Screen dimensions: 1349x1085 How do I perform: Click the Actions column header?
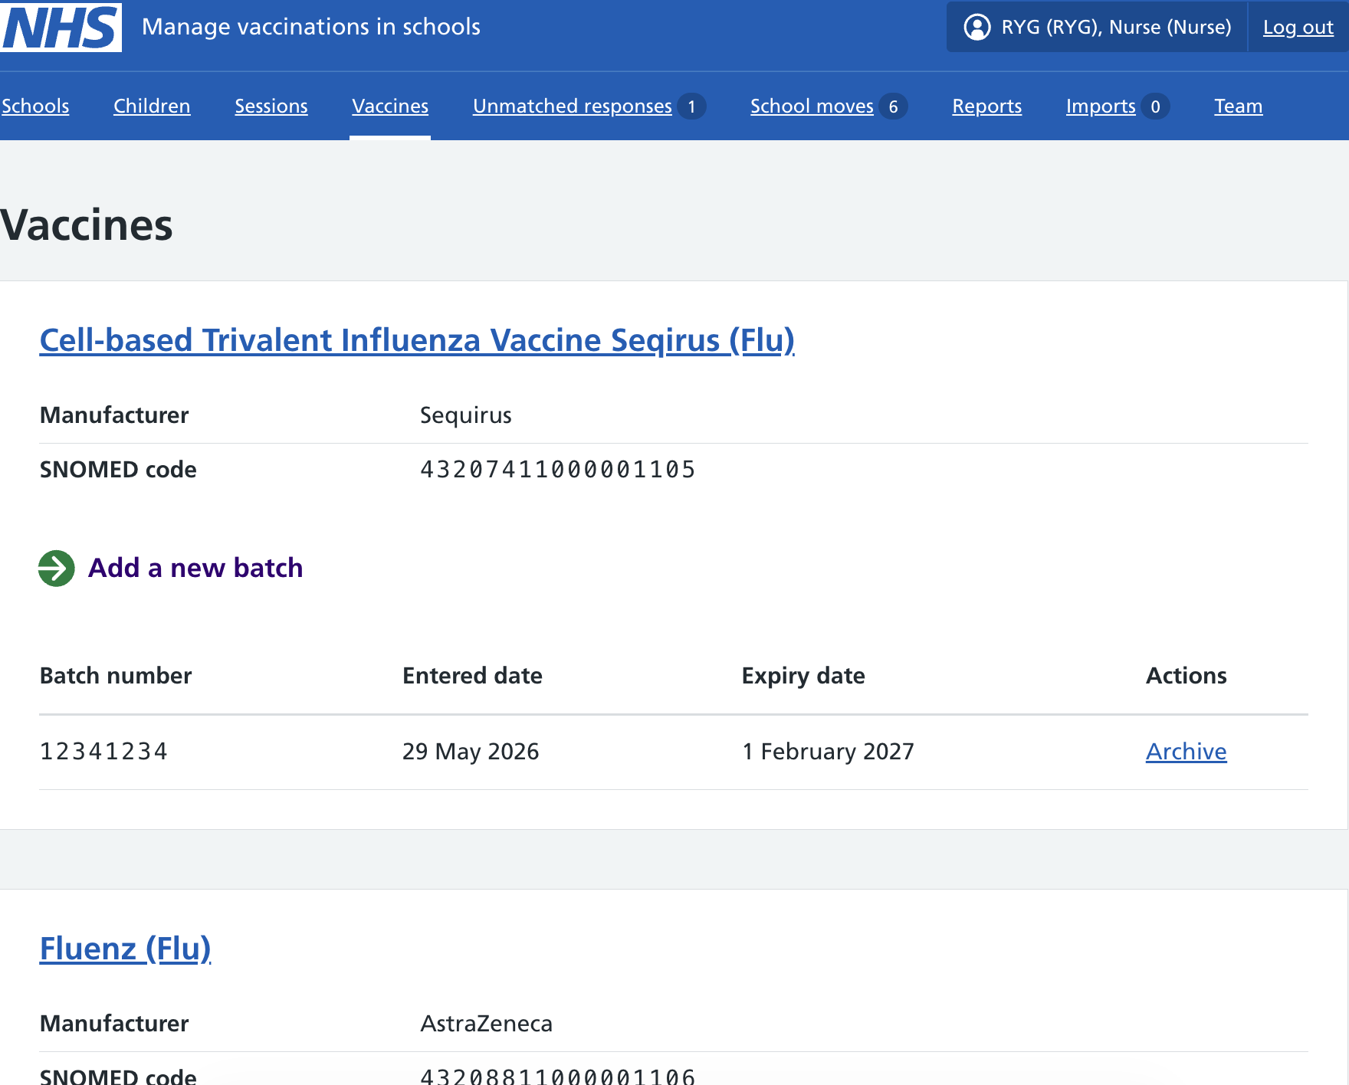(x=1186, y=675)
